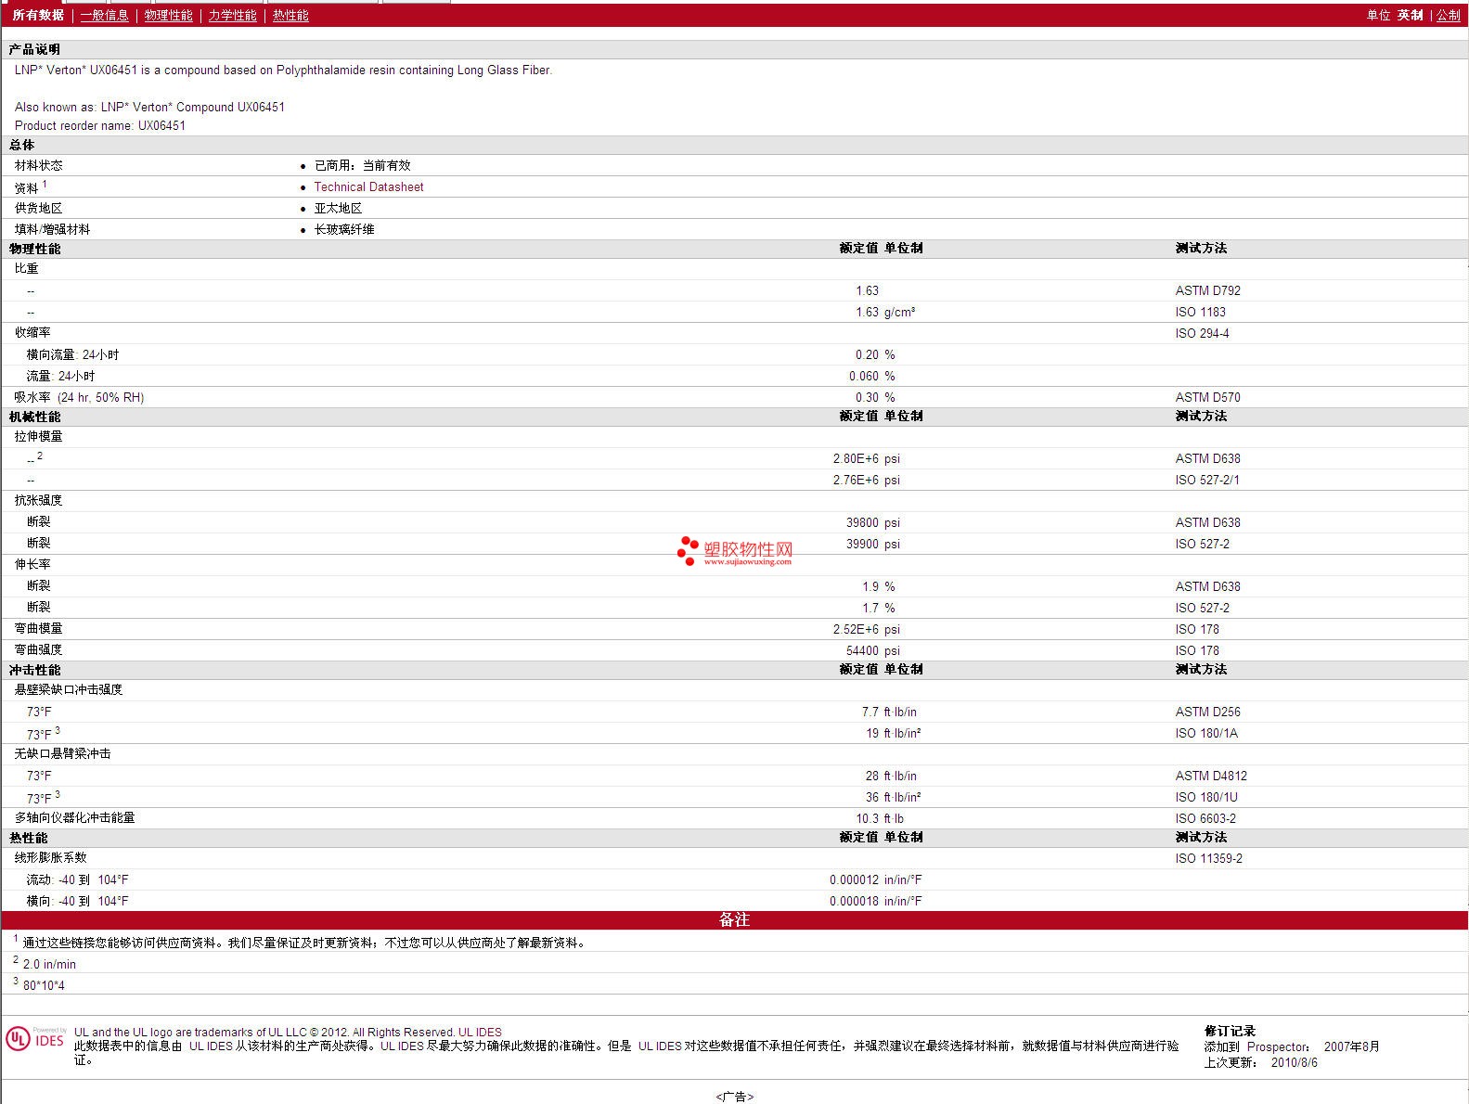
Task: Click the 机械性能 section header
Action: 34,417
